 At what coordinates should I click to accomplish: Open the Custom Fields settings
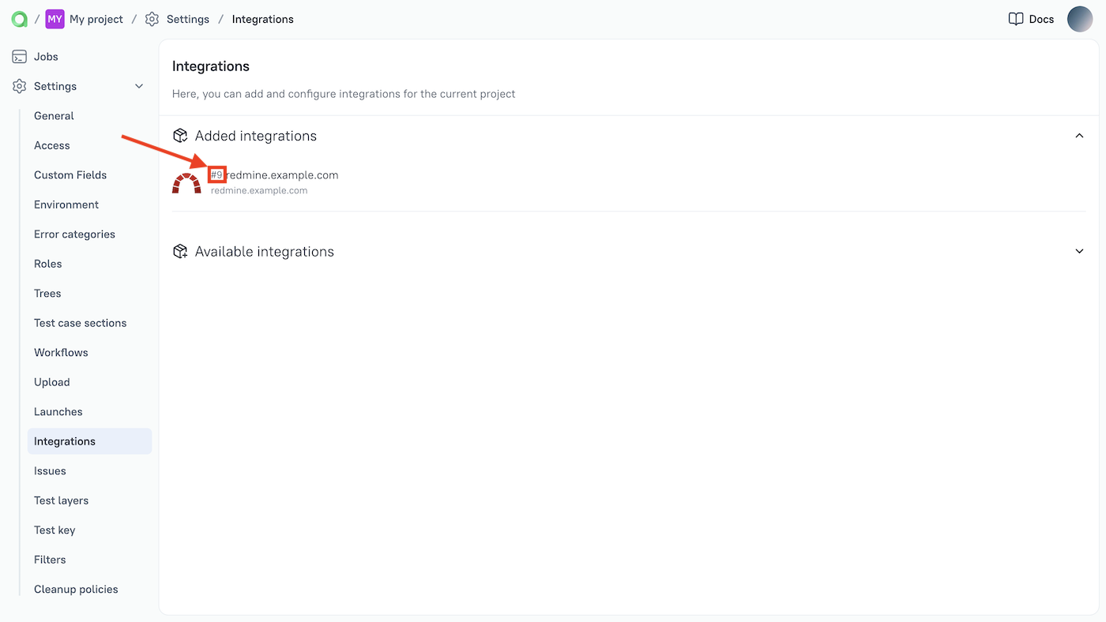(x=70, y=174)
